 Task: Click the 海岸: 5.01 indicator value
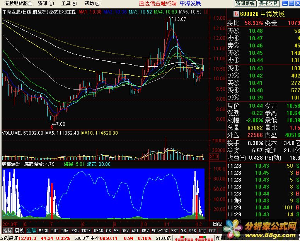click(74, 164)
